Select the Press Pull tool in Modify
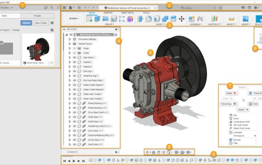The height and width of the screenshot is (165, 262). click(140, 19)
